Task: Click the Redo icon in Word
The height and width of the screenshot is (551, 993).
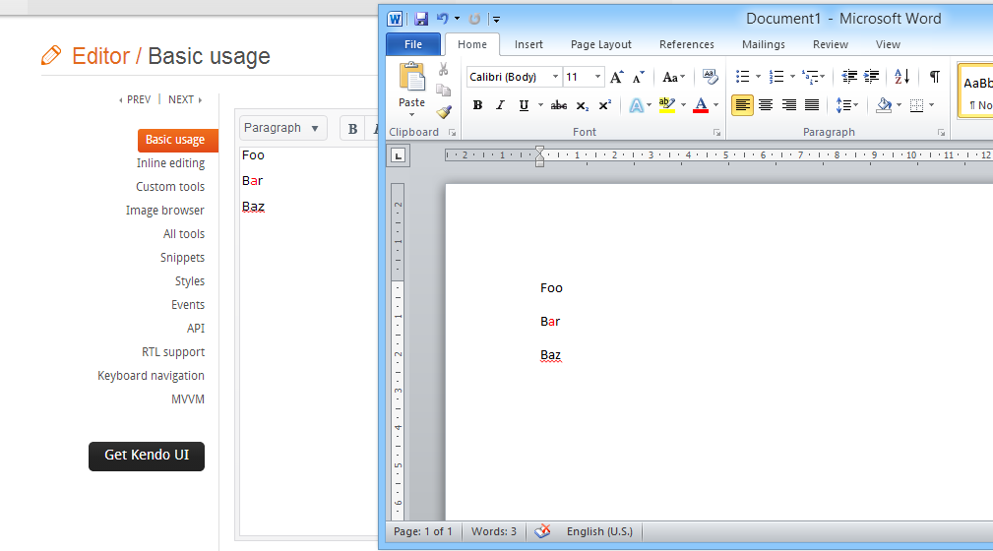Action: (474, 19)
